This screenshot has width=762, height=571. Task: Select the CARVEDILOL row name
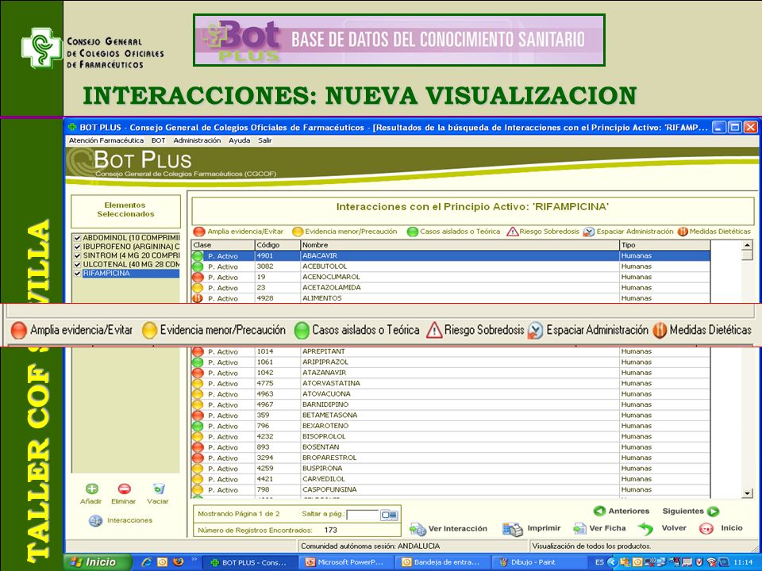point(323,479)
